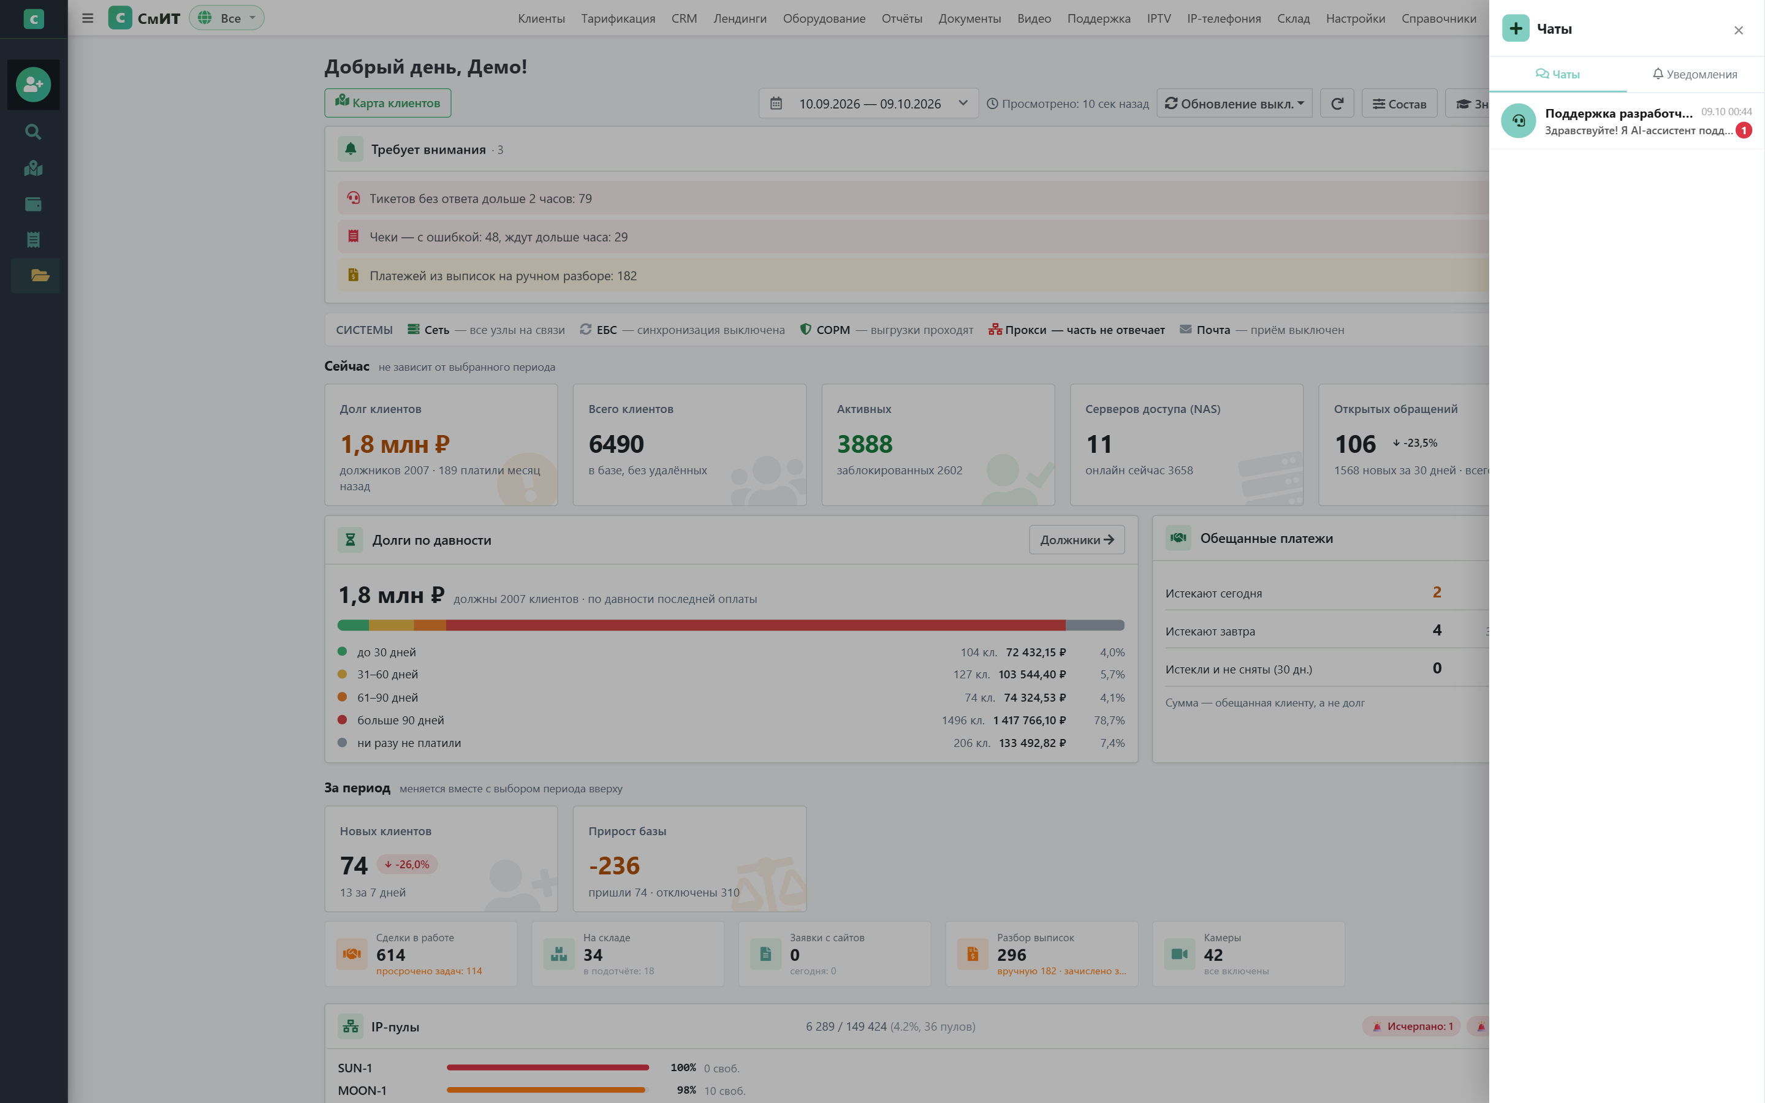The width and height of the screenshot is (1765, 1103).
Task: Click the refresh dashboard icon button
Action: pyautogui.click(x=1337, y=104)
